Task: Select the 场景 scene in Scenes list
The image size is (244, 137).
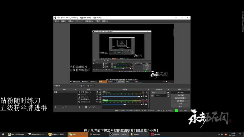Action: click(x=65, y=92)
